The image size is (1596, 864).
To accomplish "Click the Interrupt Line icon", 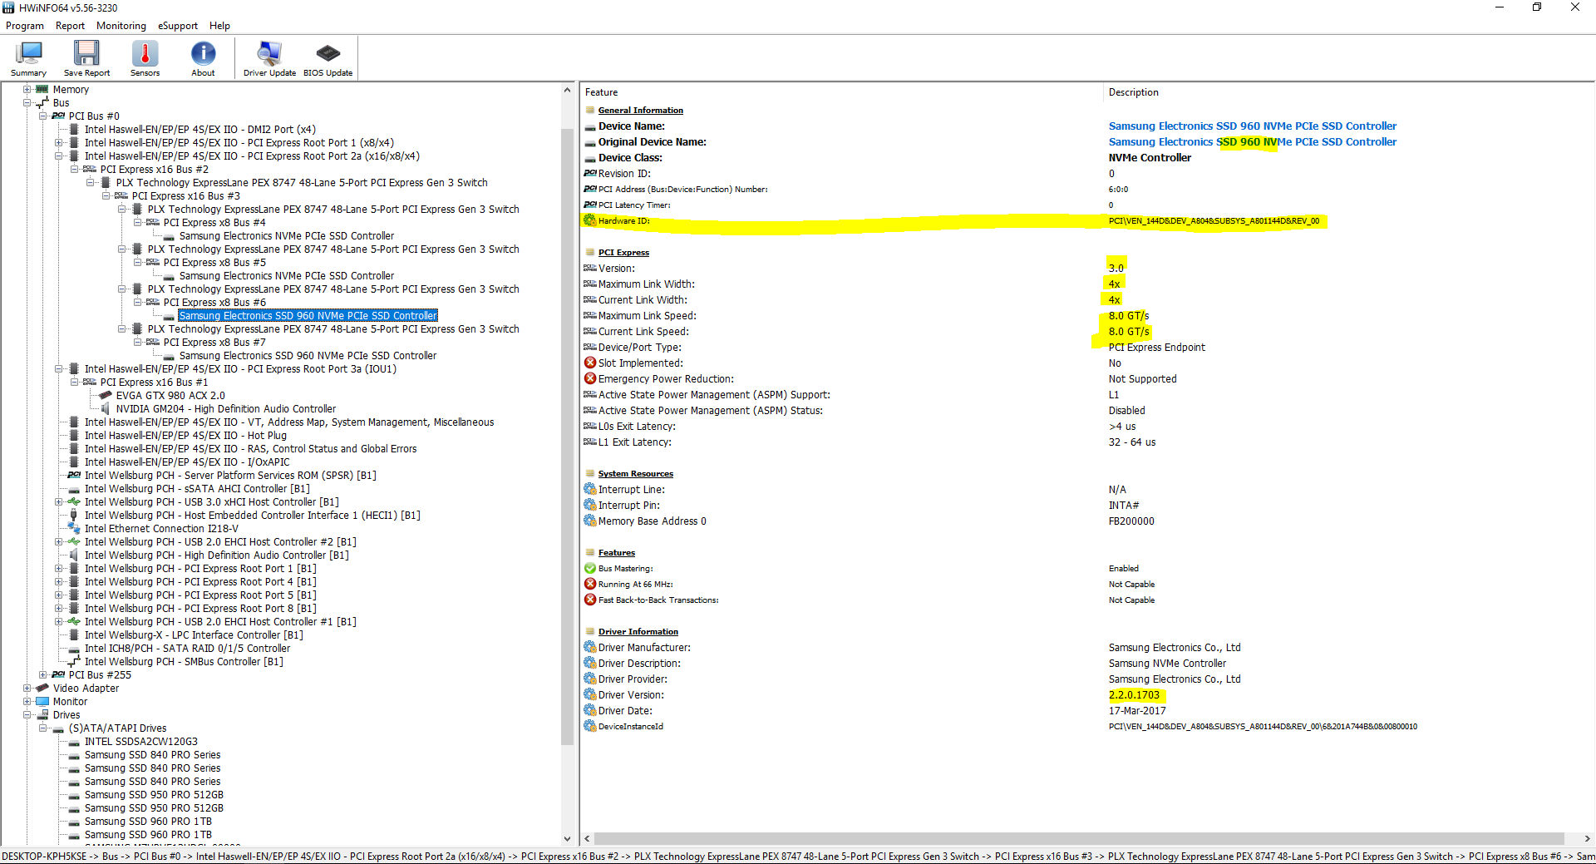I will 590,489.
